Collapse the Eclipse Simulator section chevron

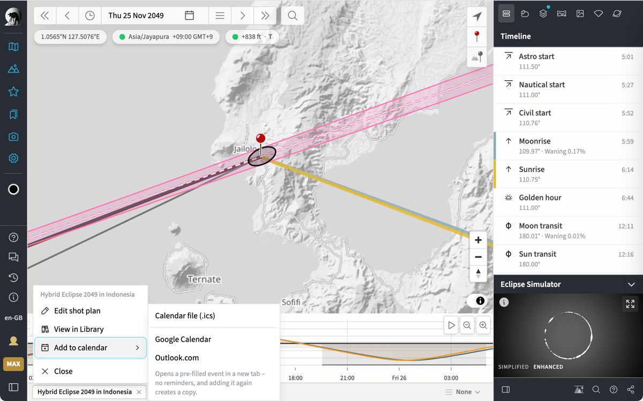coord(631,284)
